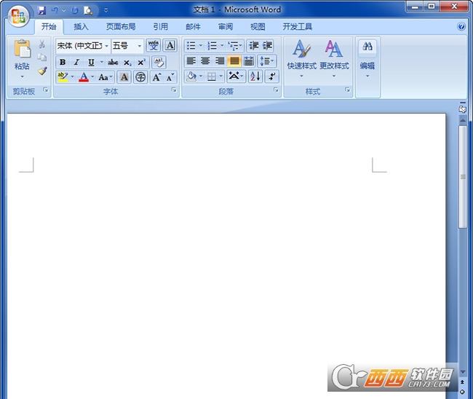The height and width of the screenshot is (399, 473).
Task: Customize the Quick Access Toolbar dropdown
Action: [106, 11]
